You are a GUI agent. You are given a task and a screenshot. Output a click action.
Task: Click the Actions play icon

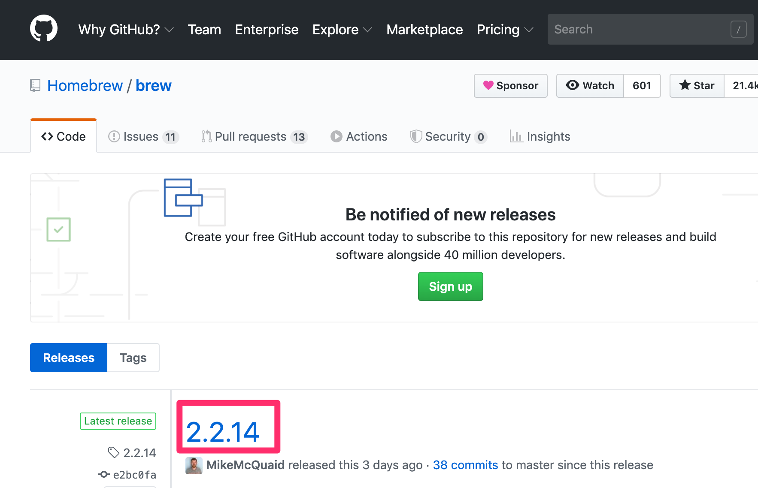tap(337, 136)
